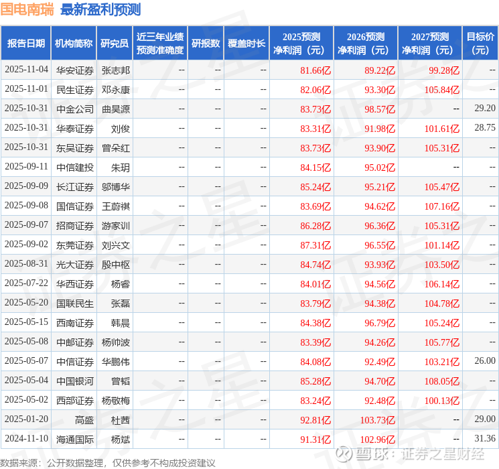The height and width of the screenshot is (469, 499).
Task: Click value 108.05亿
Action: (x=441, y=381)
